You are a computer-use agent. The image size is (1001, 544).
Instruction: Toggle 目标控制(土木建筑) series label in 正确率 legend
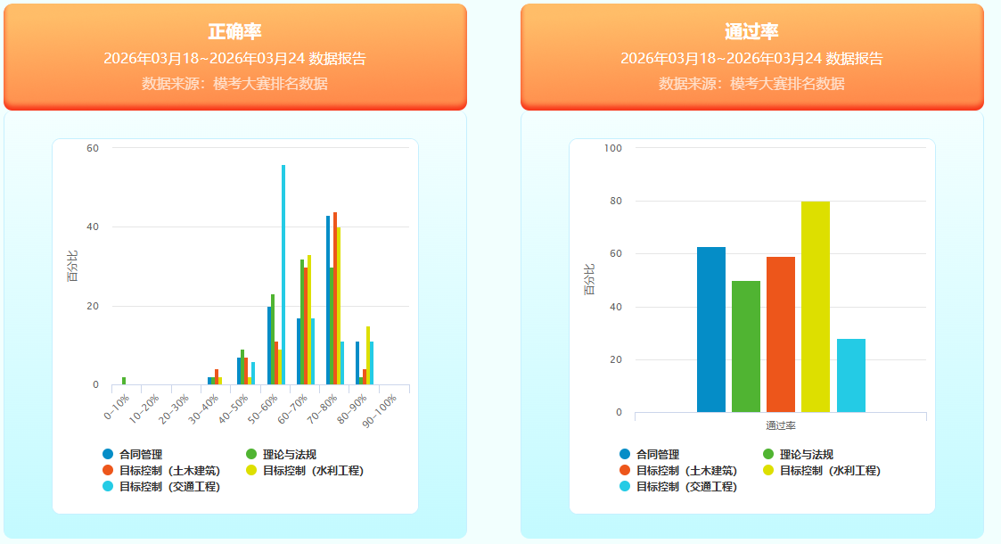169,470
